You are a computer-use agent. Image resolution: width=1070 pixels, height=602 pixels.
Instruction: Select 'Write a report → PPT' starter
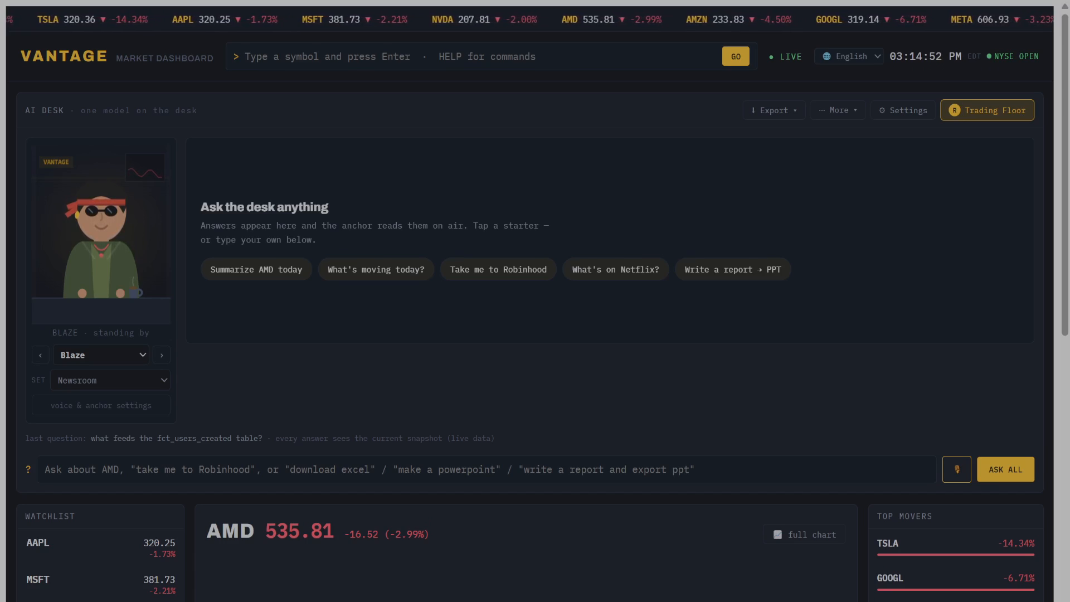(733, 269)
